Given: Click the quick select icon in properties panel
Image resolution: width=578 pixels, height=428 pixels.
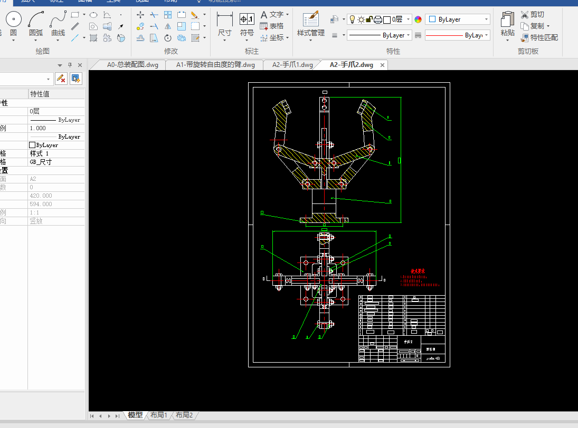Looking at the screenshot, I should (x=76, y=79).
